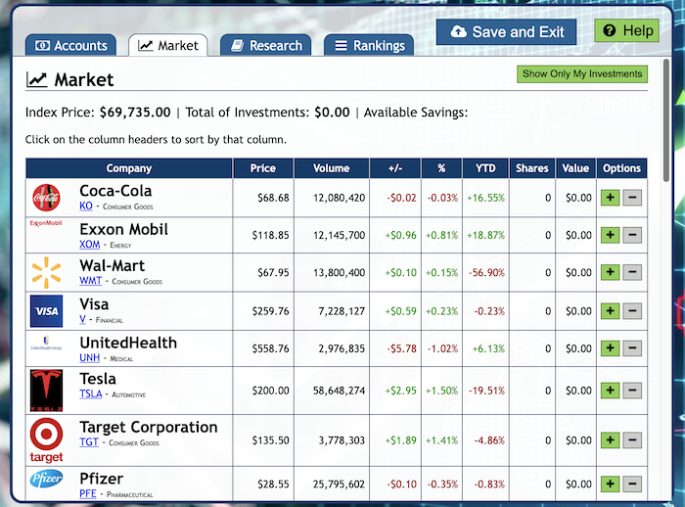
Task: Switch to the Accounts tab
Action: [x=70, y=45]
